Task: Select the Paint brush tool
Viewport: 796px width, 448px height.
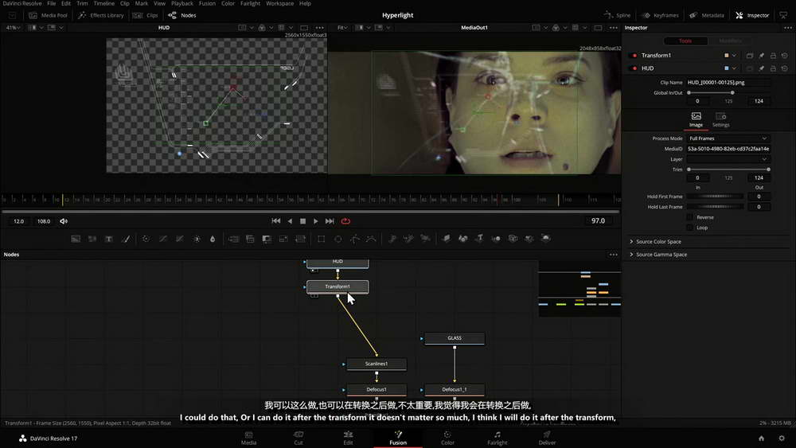Action: 126,239
